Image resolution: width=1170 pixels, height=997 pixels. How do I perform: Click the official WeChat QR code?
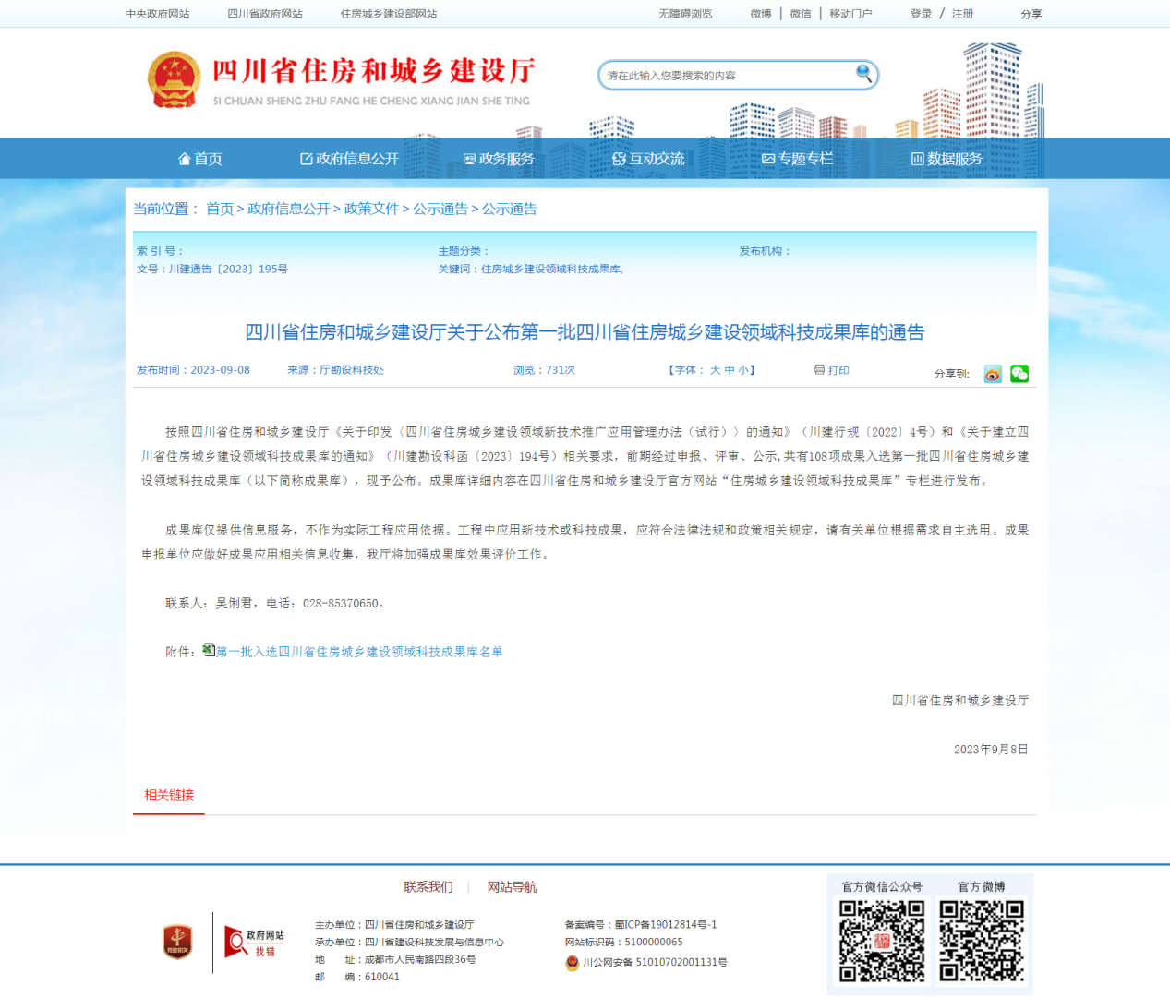[x=881, y=941]
